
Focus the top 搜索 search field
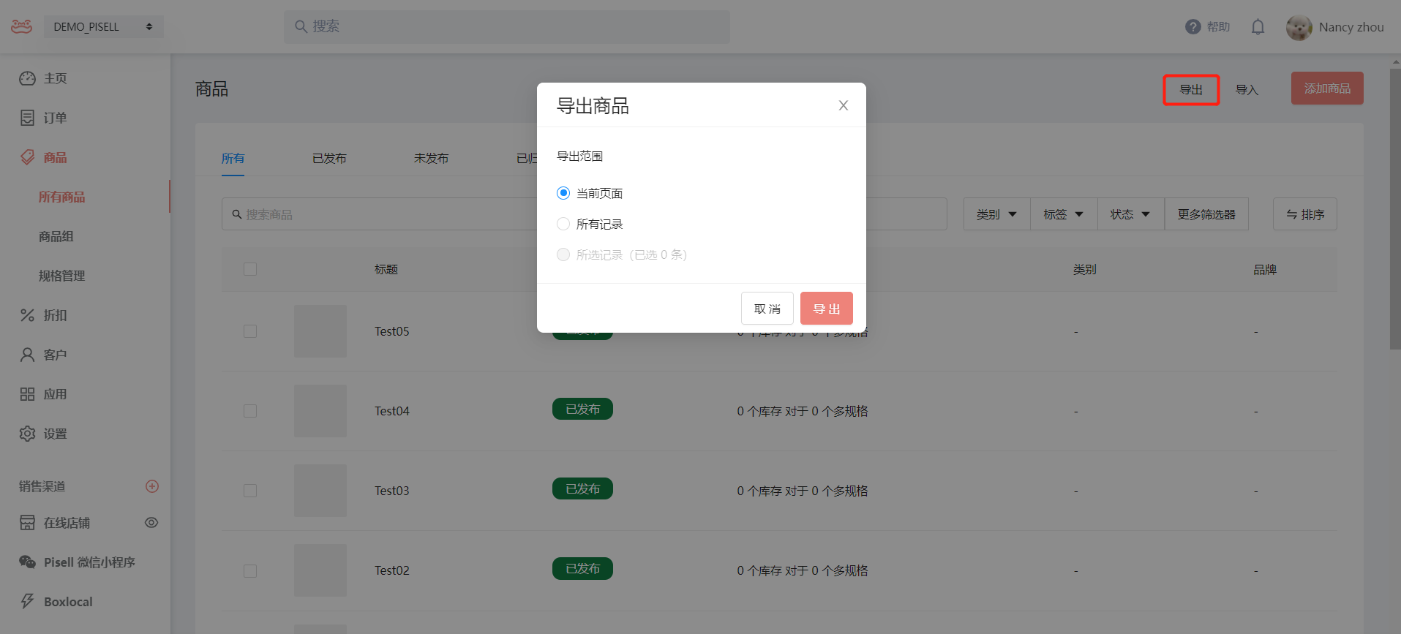coord(506,26)
